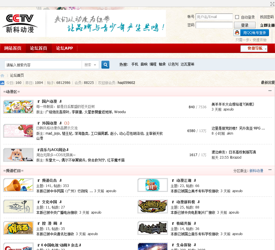Screen dimensions: 275x250
Task: Open the 『 文化中国 』 forum title
Action: [49, 202]
